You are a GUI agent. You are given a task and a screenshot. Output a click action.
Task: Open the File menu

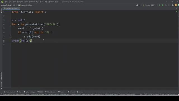(x=6, y=2)
